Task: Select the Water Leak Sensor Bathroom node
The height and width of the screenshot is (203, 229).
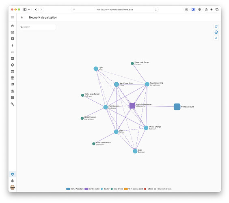Action: (94, 144)
